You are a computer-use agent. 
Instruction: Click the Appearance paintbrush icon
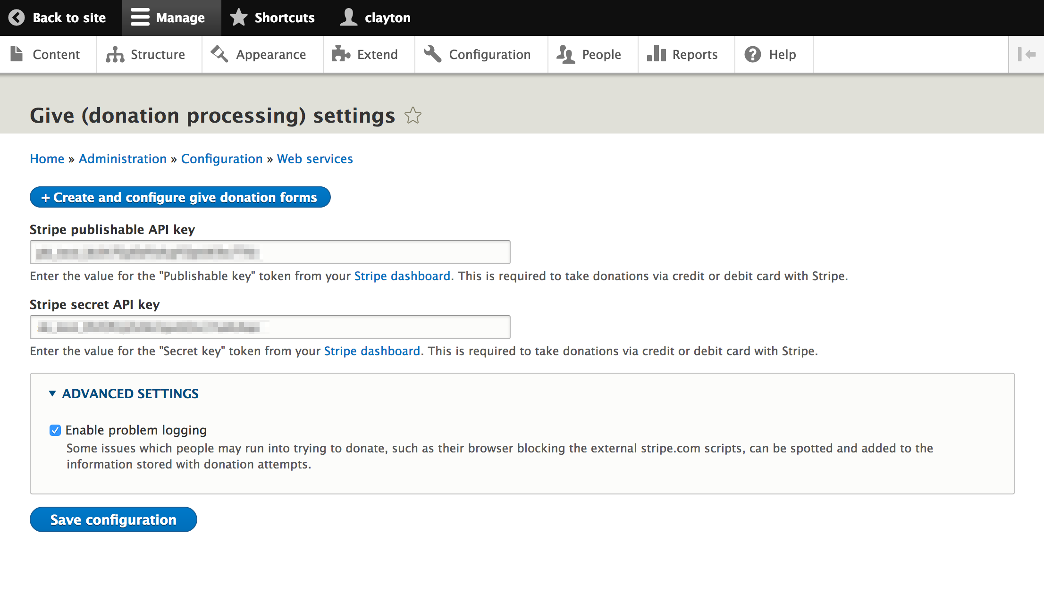point(219,54)
